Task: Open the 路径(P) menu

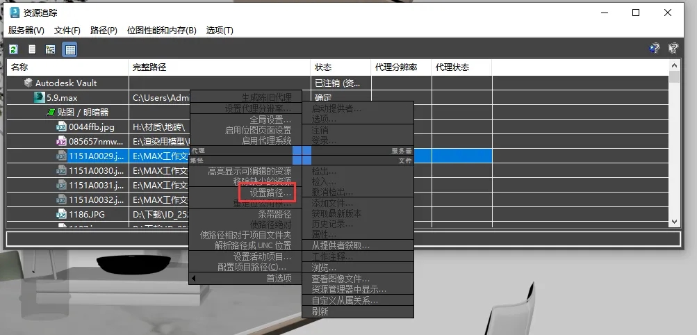Action: click(104, 30)
